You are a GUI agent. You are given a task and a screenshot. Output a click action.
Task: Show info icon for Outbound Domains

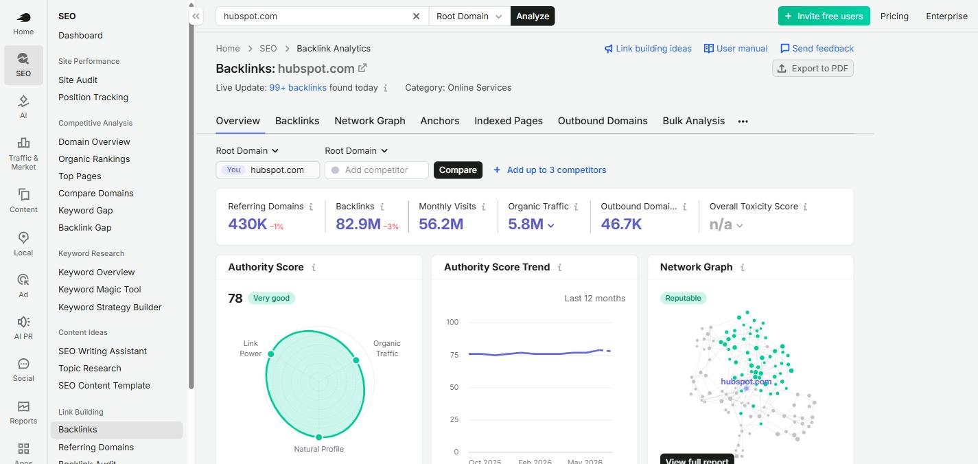pyautogui.click(x=684, y=207)
